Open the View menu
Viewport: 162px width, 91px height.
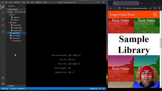coord(24,2)
